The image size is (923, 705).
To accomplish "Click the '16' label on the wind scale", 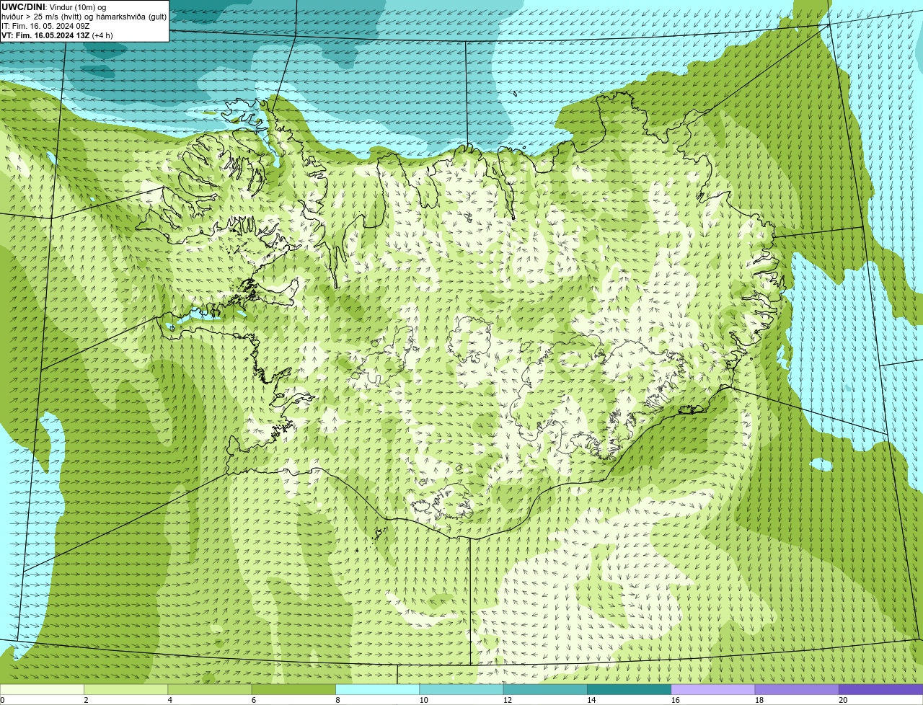I will (x=675, y=700).
